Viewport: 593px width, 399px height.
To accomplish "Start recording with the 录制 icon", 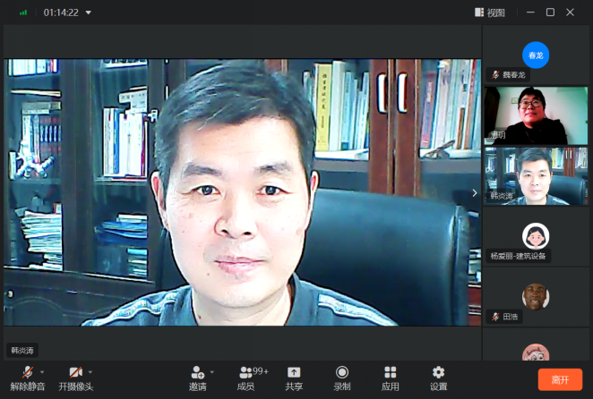I will pyautogui.click(x=342, y=372).
